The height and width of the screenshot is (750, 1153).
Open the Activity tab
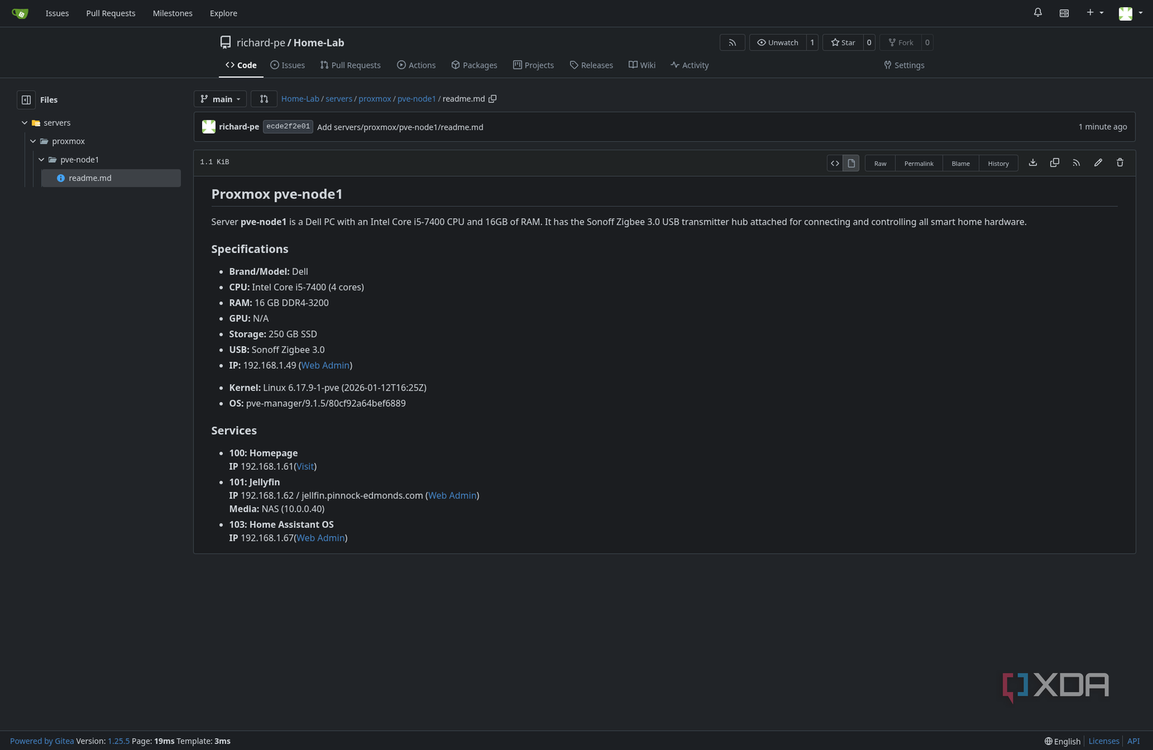[690, 65]
